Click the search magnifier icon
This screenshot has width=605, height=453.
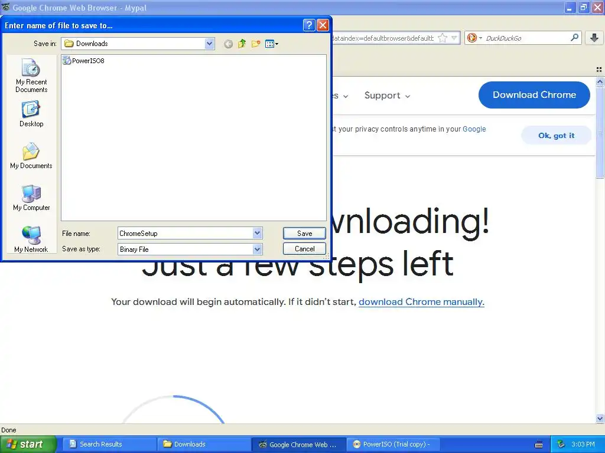click(574, 38)
